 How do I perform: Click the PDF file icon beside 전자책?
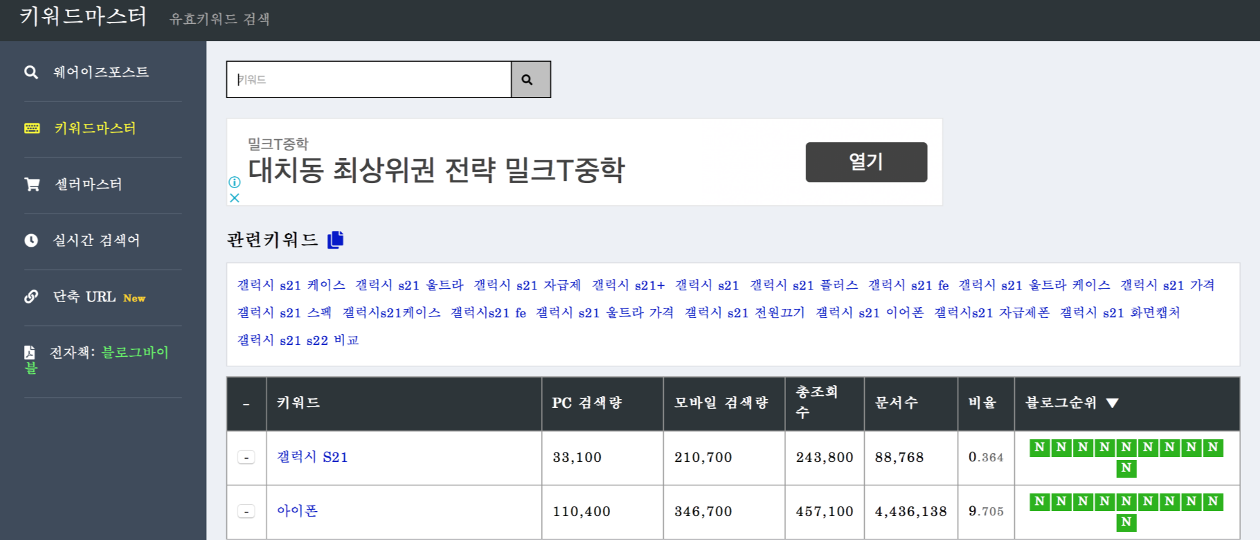[30, 352]
